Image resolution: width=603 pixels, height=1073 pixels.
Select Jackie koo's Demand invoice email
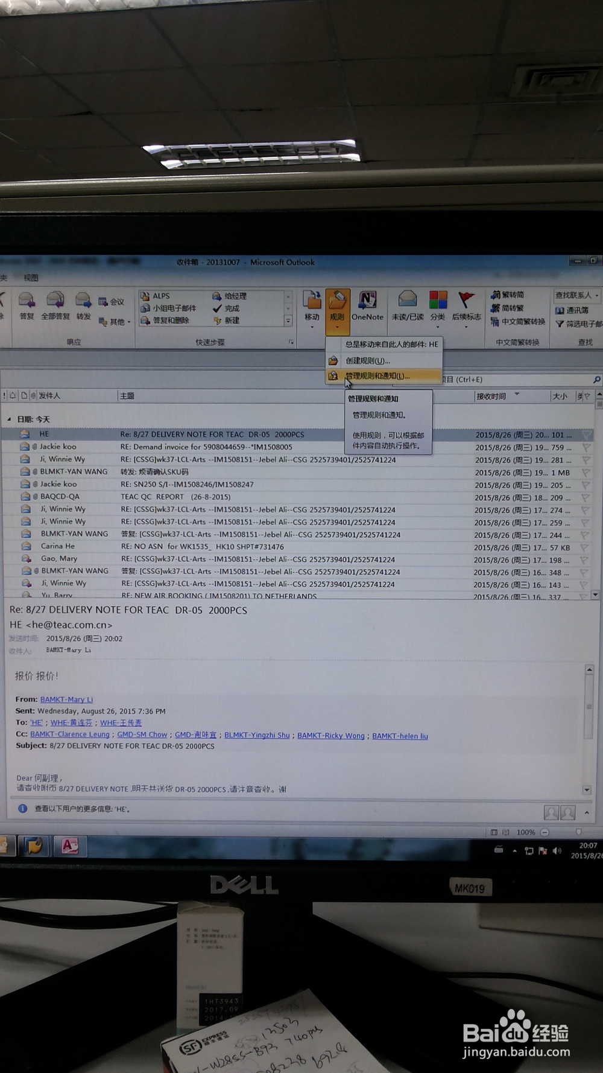pos(295,447)
